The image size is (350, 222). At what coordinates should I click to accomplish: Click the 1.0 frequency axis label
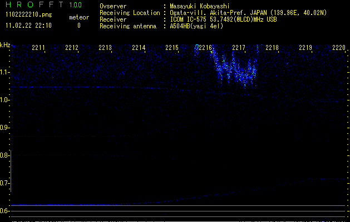(4, 100)
